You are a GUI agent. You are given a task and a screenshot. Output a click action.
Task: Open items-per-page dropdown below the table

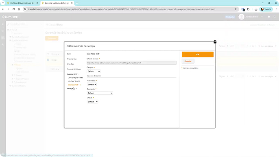click(x=267, y=76)
